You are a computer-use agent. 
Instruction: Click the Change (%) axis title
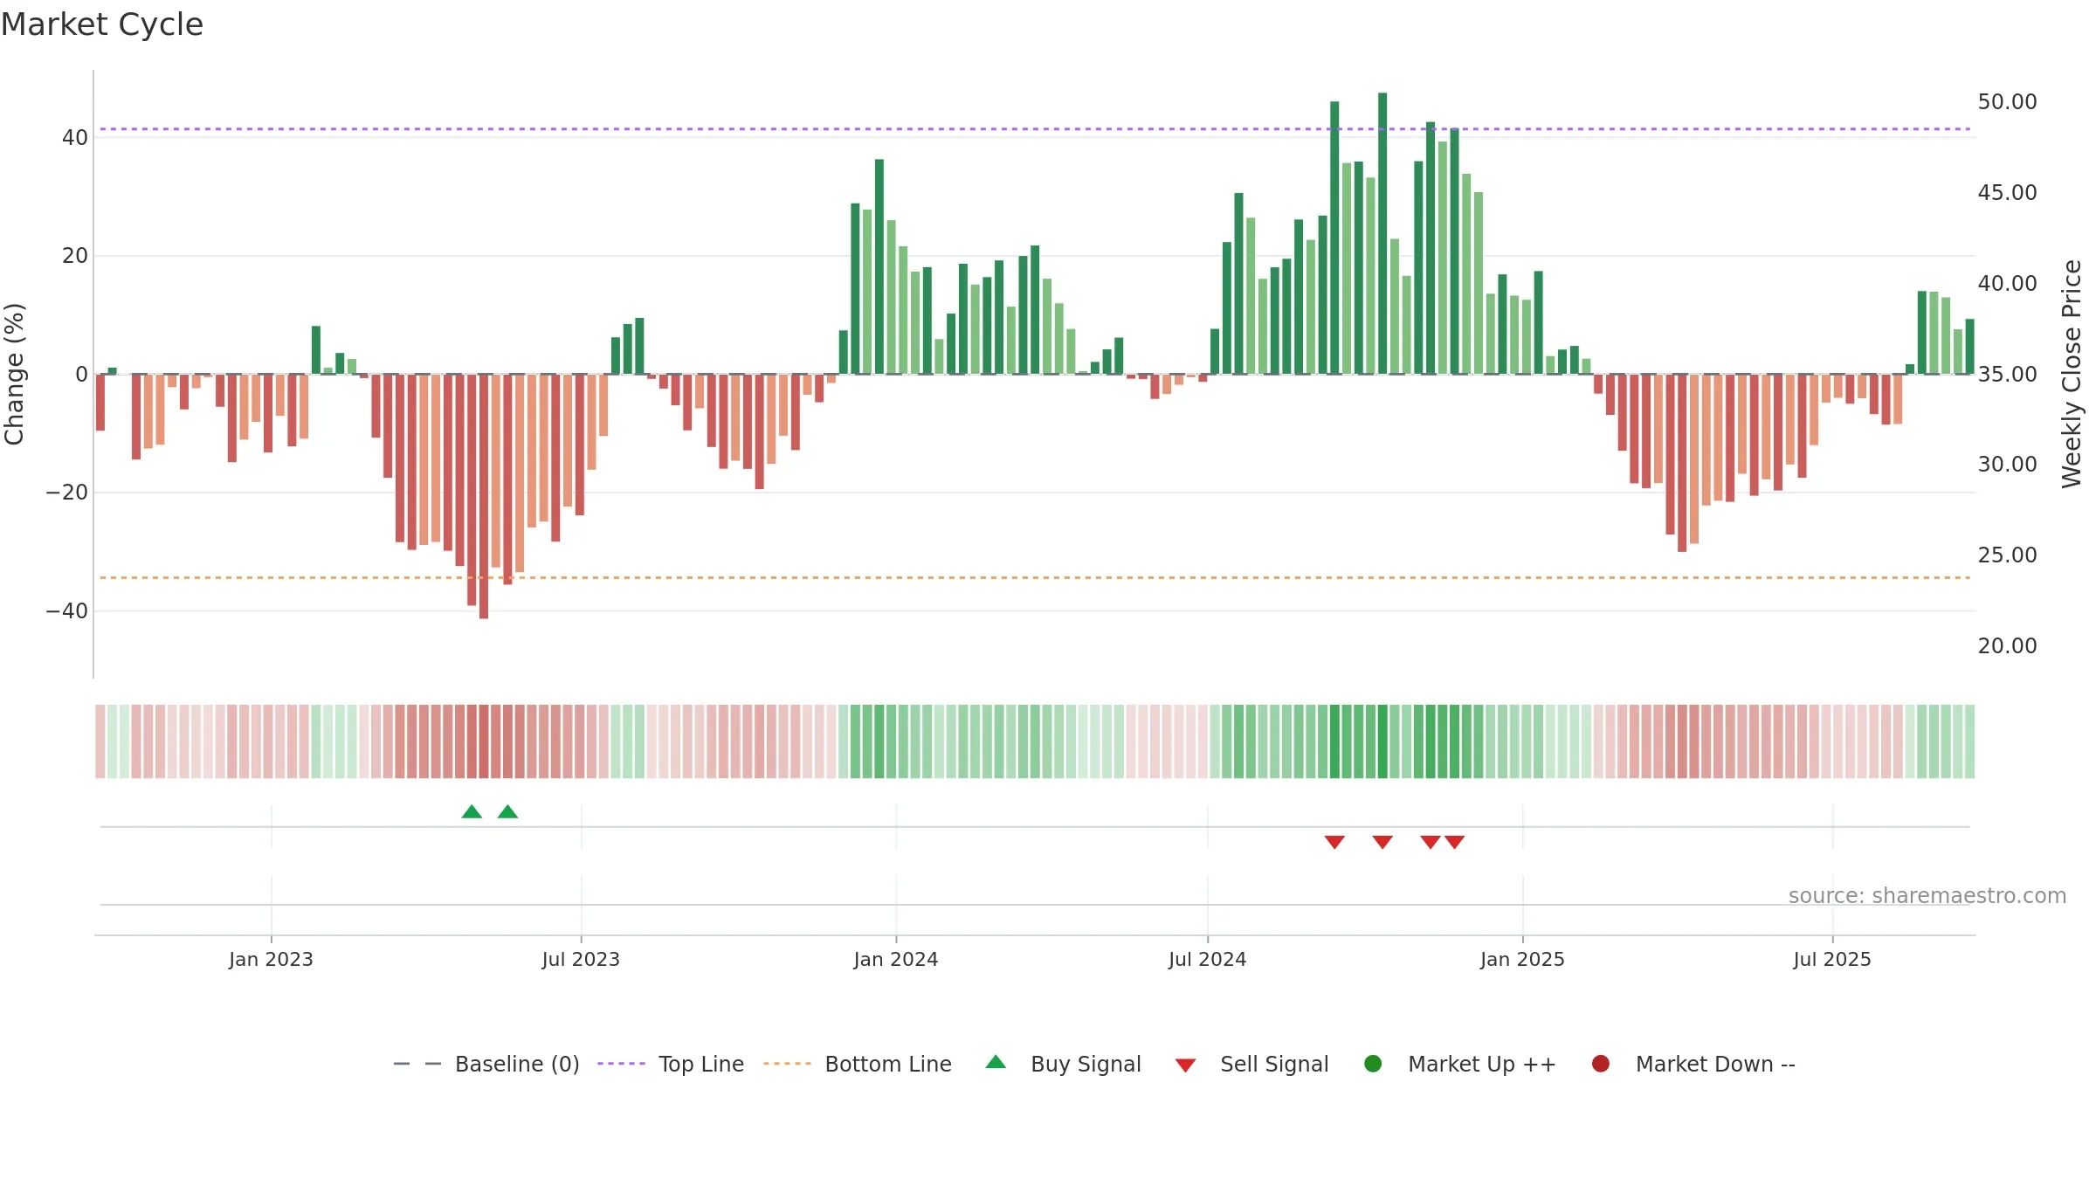(14, 374)
